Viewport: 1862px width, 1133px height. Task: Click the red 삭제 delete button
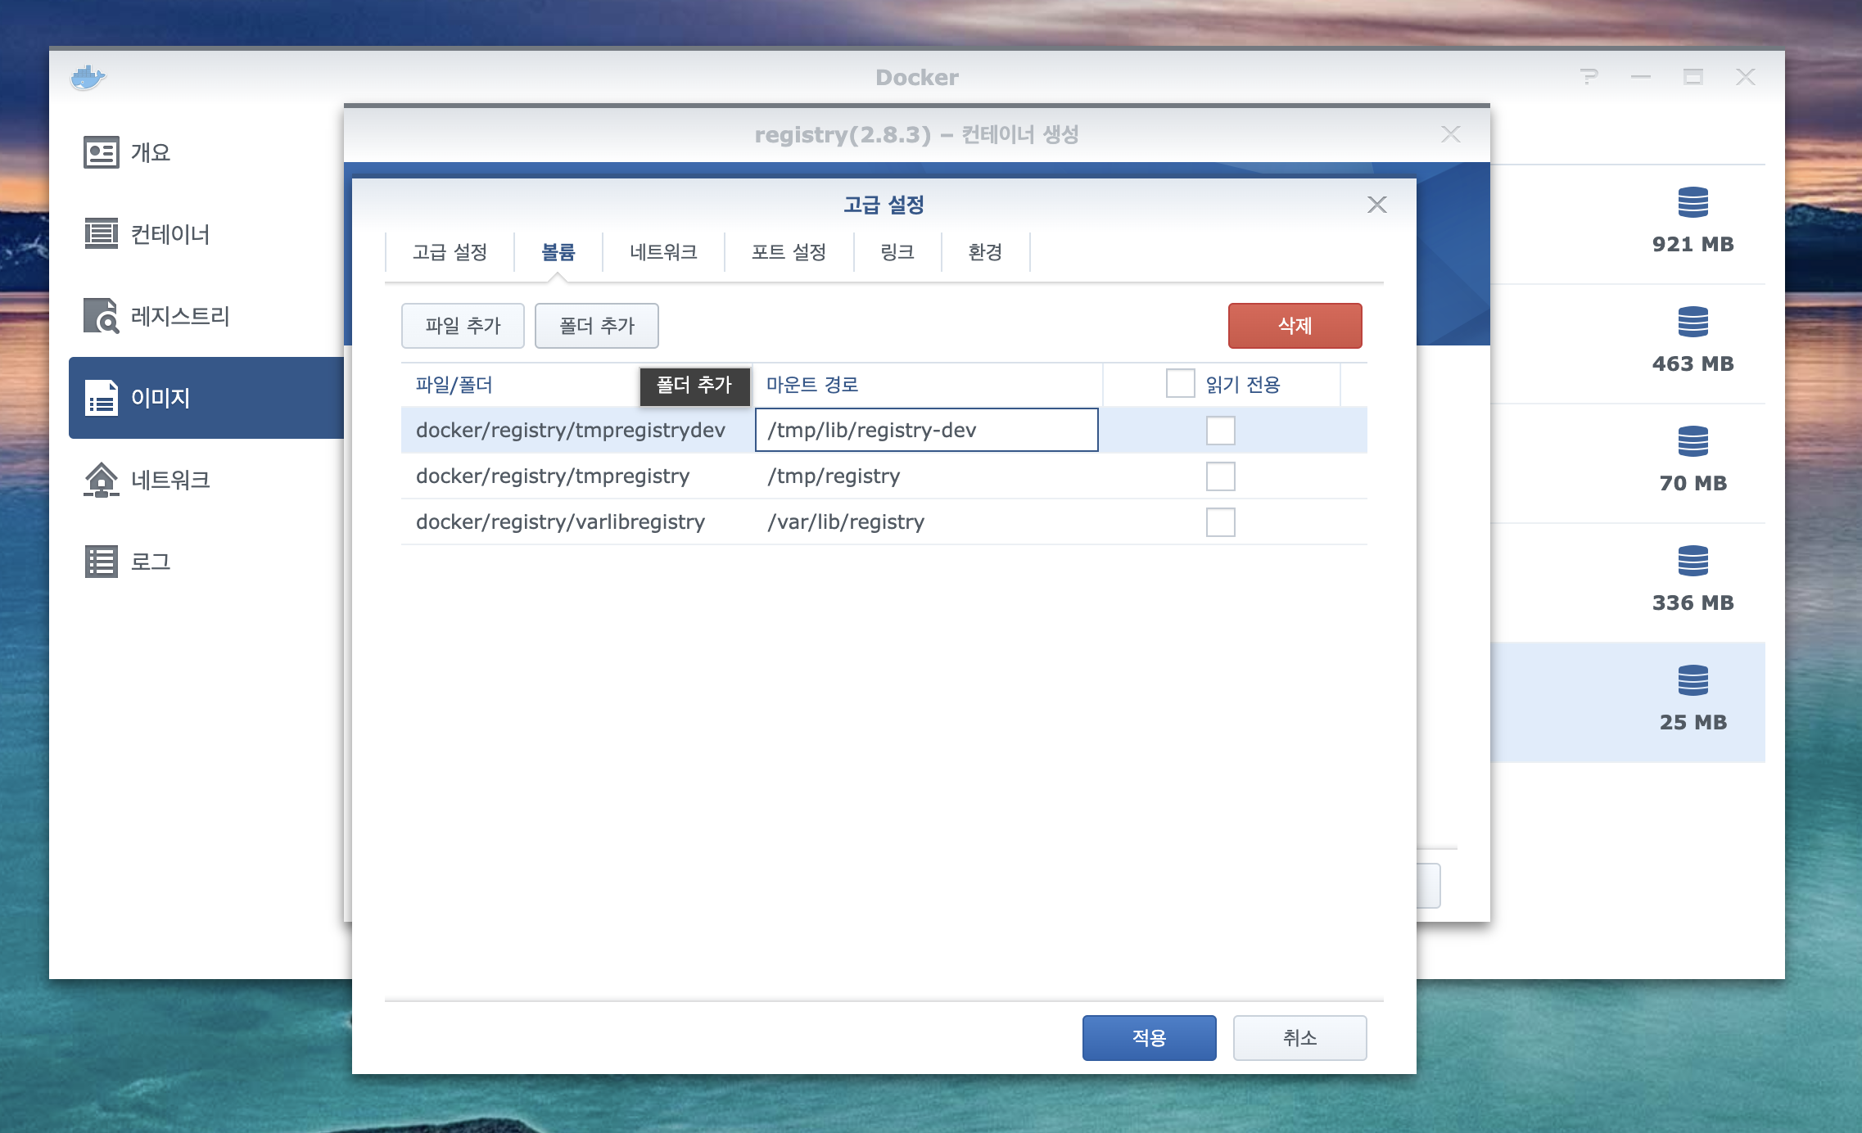click(1295, 326)
